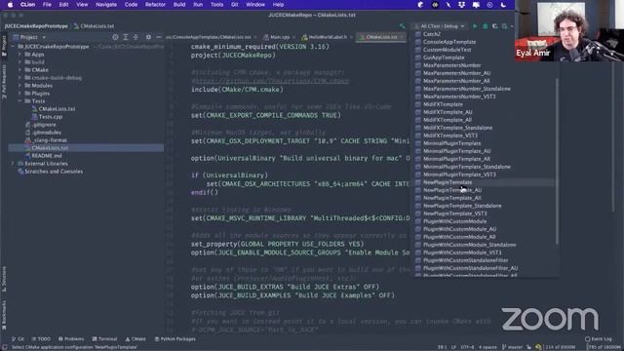Click the locate-in-project target icon

(115, 37)
